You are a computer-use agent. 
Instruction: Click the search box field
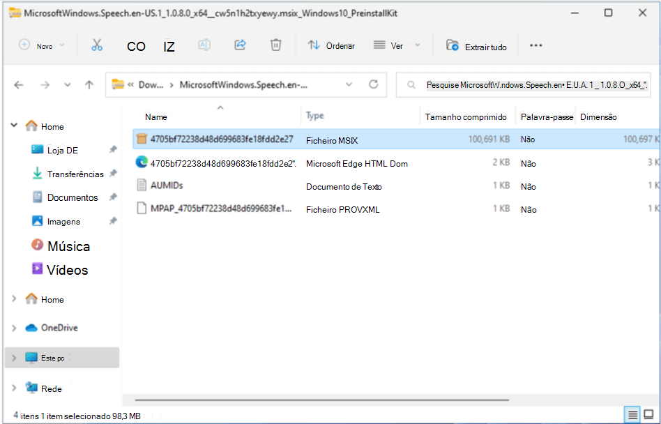tap(524, 85)
